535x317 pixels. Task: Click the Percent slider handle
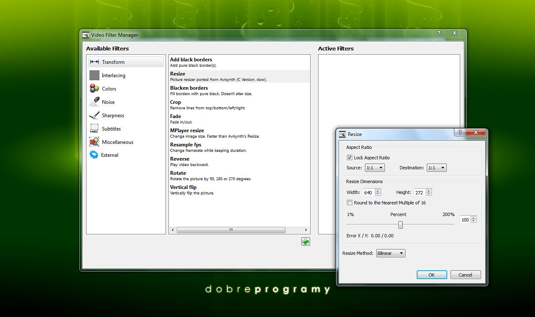coord(400,225)
